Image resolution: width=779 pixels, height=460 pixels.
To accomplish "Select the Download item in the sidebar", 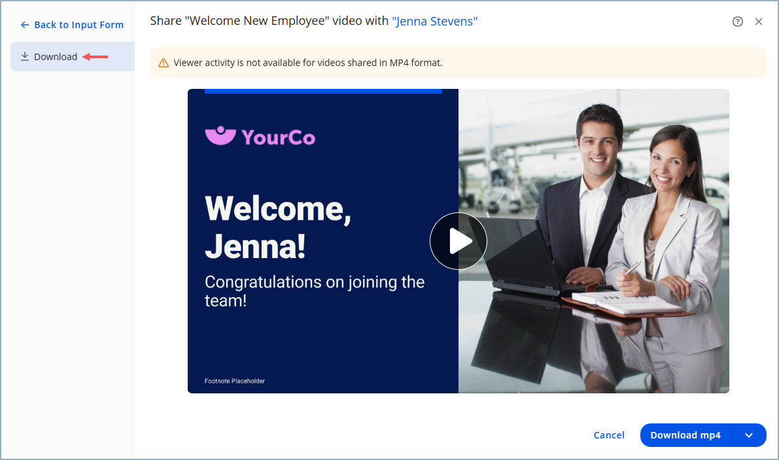I will click(56, 57).
